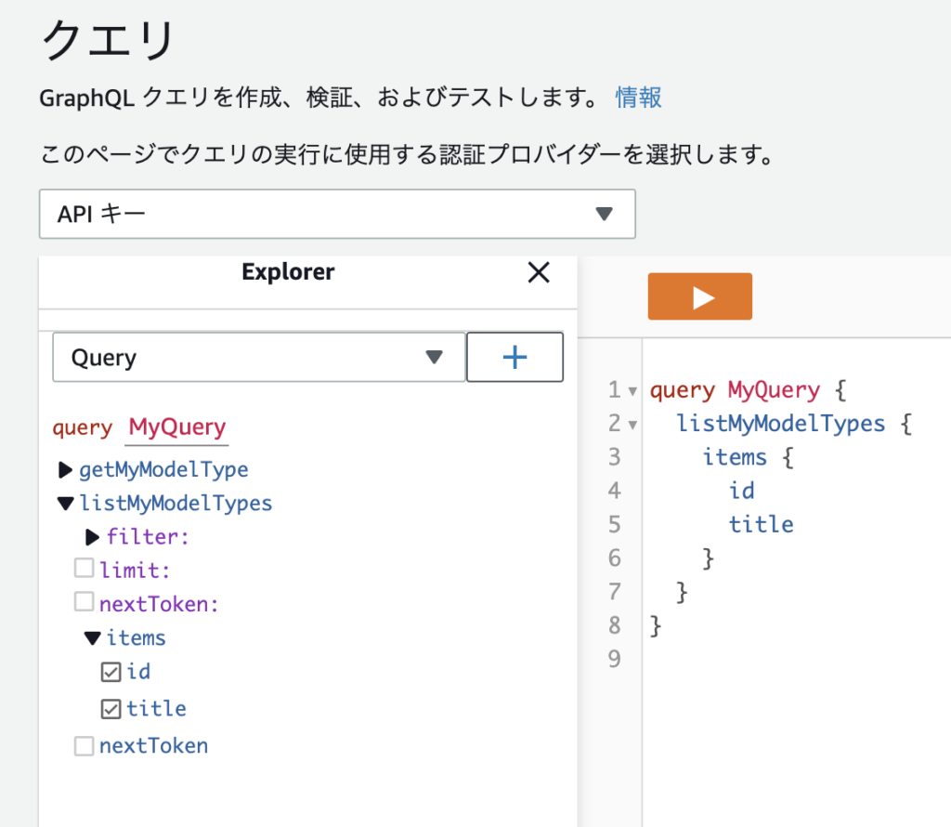The height and width of the screenshot is (827, 951).
Task: Click the plus button to add operation
Action: tap(515, 358)
